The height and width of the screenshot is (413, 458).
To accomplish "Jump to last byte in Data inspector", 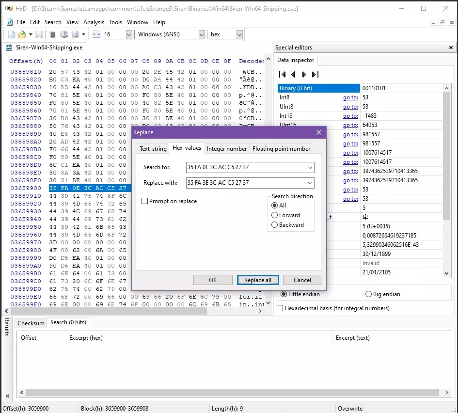I will click(315, 74).
